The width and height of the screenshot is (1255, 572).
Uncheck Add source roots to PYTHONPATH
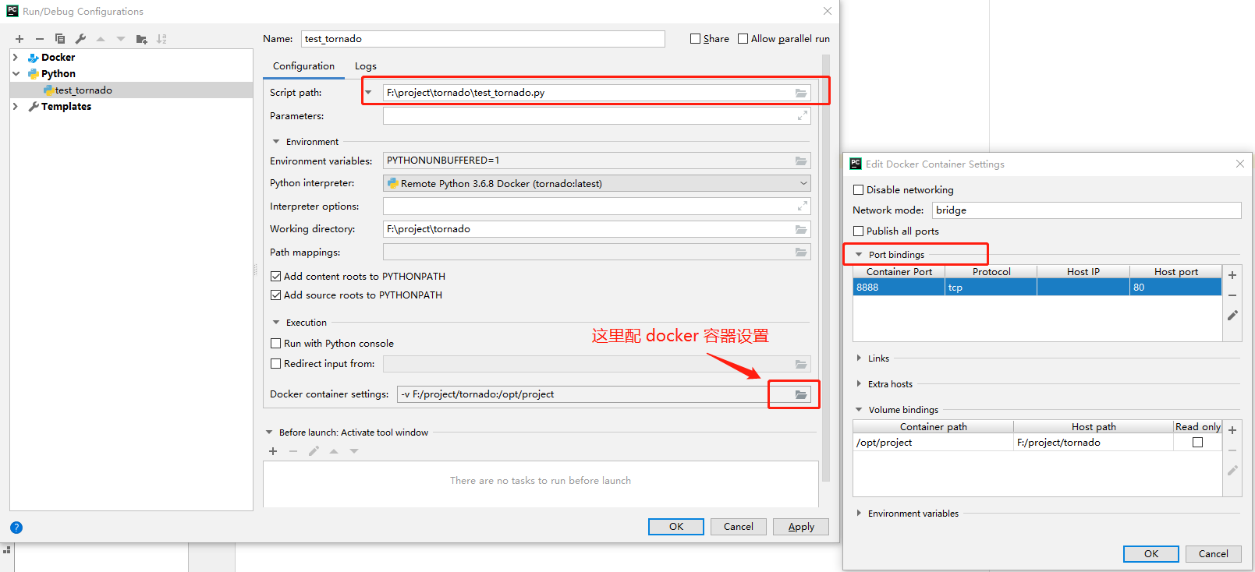275,295
